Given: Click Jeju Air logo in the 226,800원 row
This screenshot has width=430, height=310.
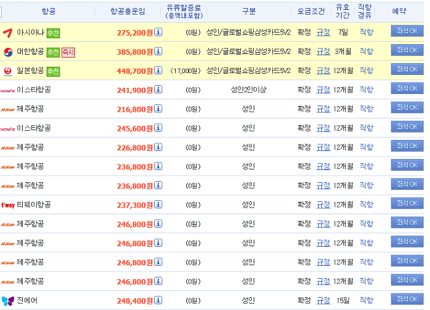Looking at the screenshot, I should 7,148.
